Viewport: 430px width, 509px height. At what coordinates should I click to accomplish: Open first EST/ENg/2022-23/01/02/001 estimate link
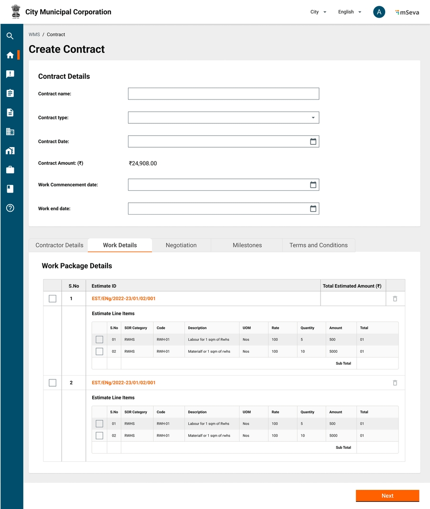(x=123, y=299)
